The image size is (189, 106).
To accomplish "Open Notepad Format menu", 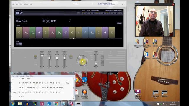I will point(22,76).
